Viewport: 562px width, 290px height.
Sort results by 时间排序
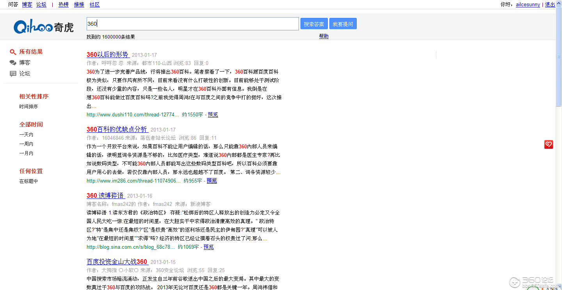pyautogui.click(x=29, y=107)
